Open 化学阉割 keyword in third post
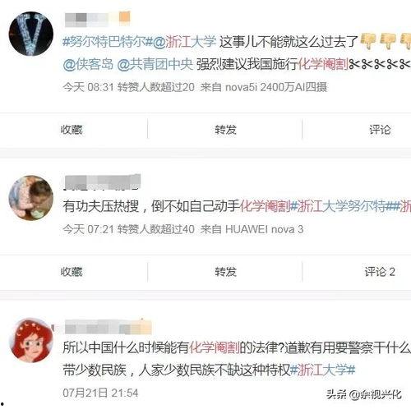 point(215,347)
